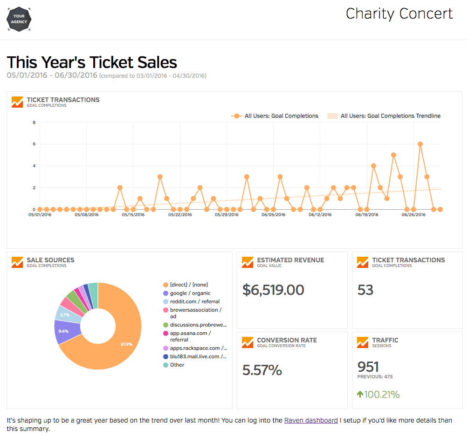Image resolution: width=468 pixels, height=444 pixels.
Task: Click the Other legend entry
Action: tap(177, 365)
